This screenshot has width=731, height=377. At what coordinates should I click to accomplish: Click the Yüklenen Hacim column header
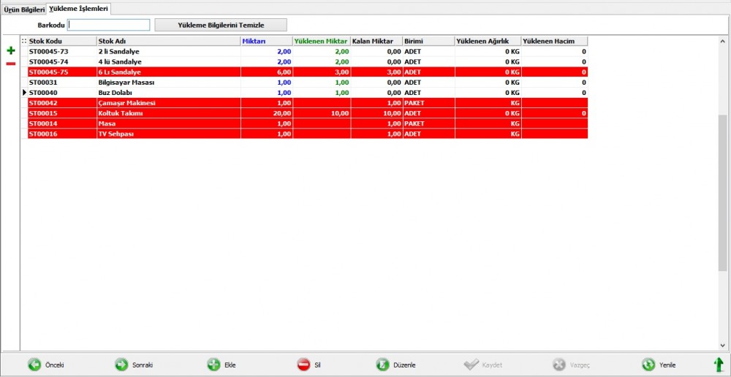click(x=554, y=41)
